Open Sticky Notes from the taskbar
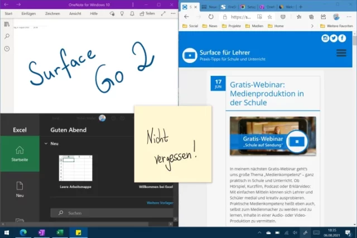The height and width of the screenshot is (238, 357). click(x=78, y=232)
